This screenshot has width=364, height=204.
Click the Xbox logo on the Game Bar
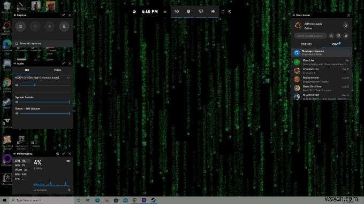tap(134, 12)
